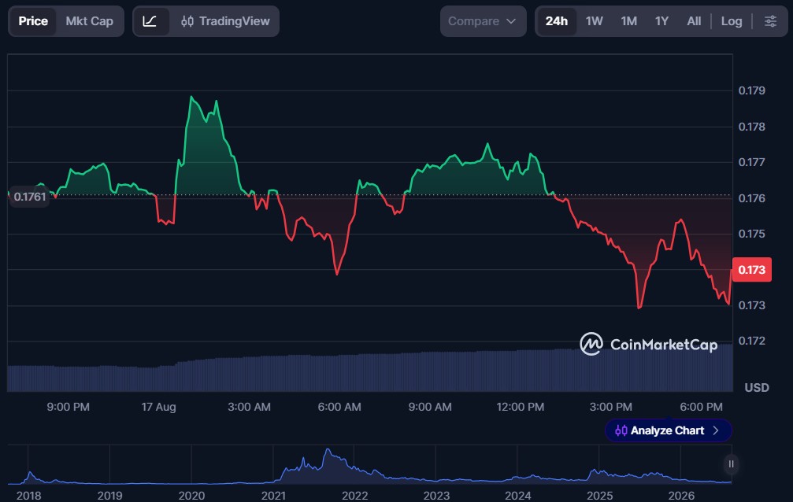Select the Price tab

click(x=33, y=21)
